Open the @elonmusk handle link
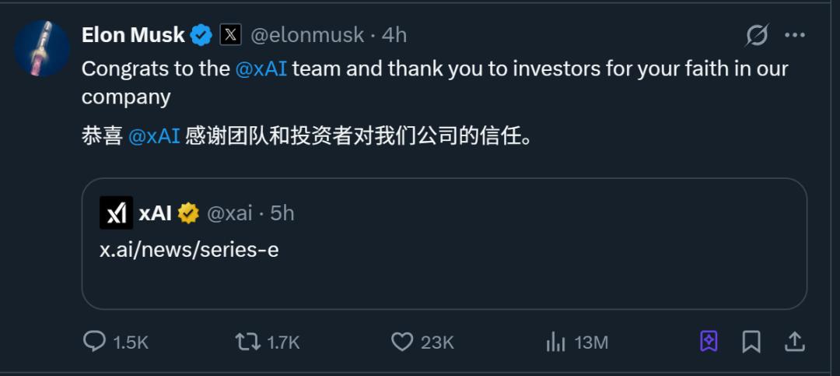This screenshot has height=376, width=840. coord(306,35)
